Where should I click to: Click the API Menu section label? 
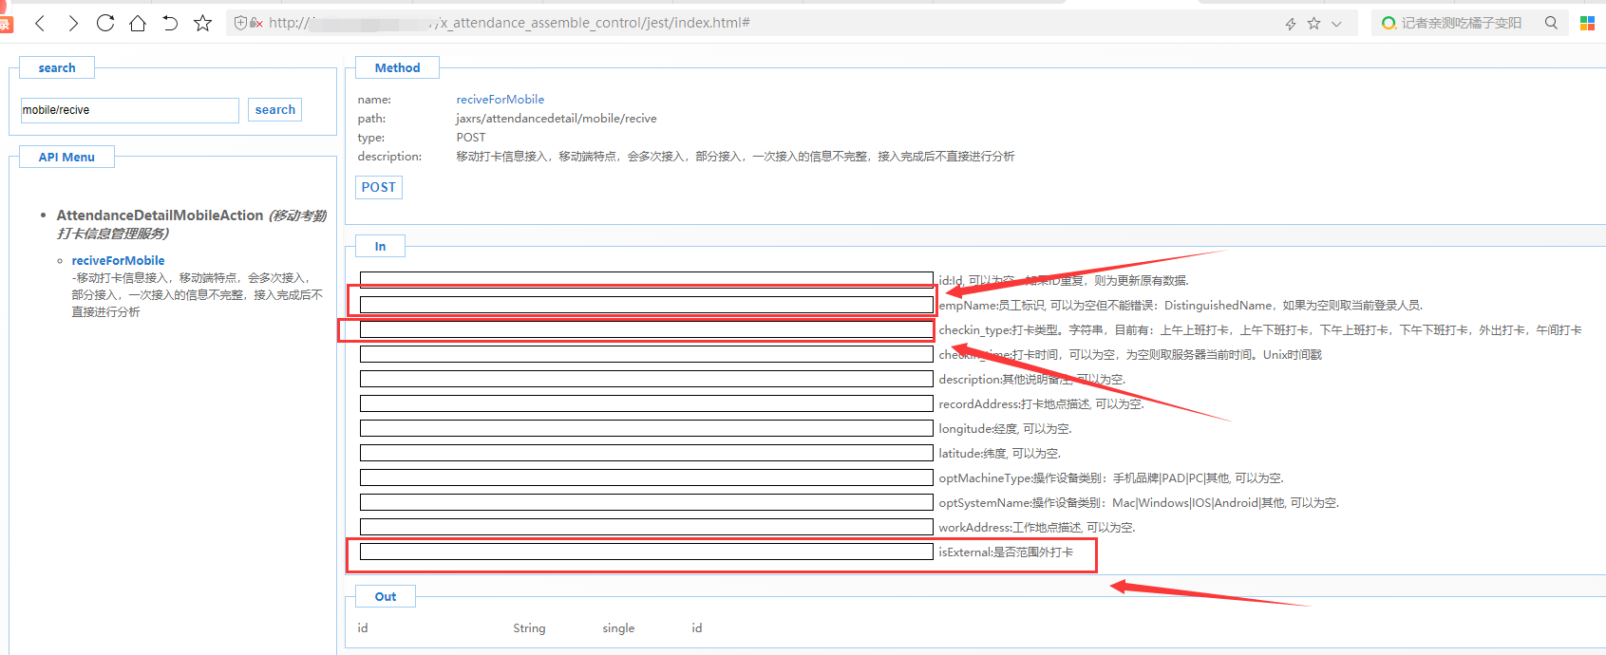[66, 157]
